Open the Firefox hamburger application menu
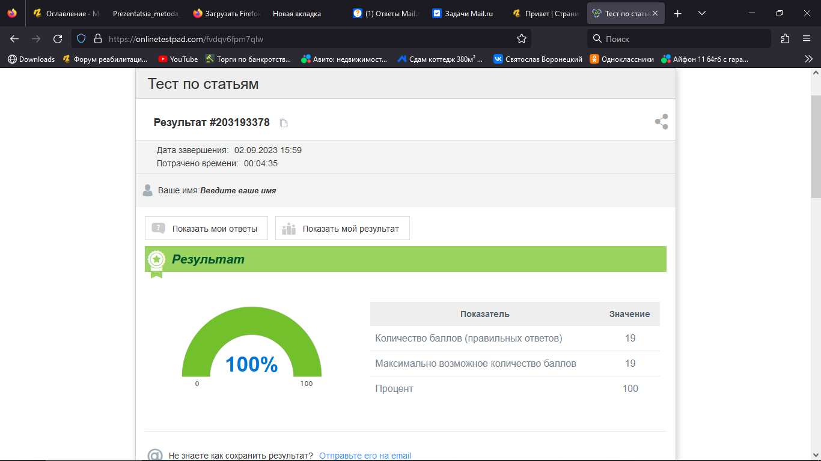This screenshot has height=461, width=821. (807, 39)
